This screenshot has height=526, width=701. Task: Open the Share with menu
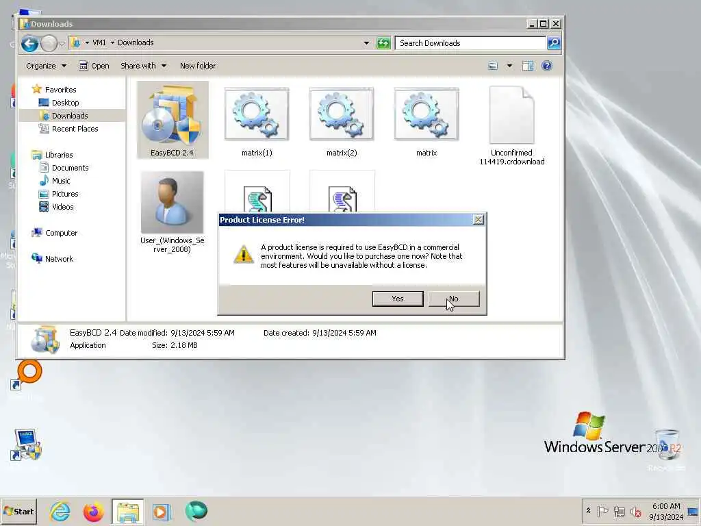143,66
